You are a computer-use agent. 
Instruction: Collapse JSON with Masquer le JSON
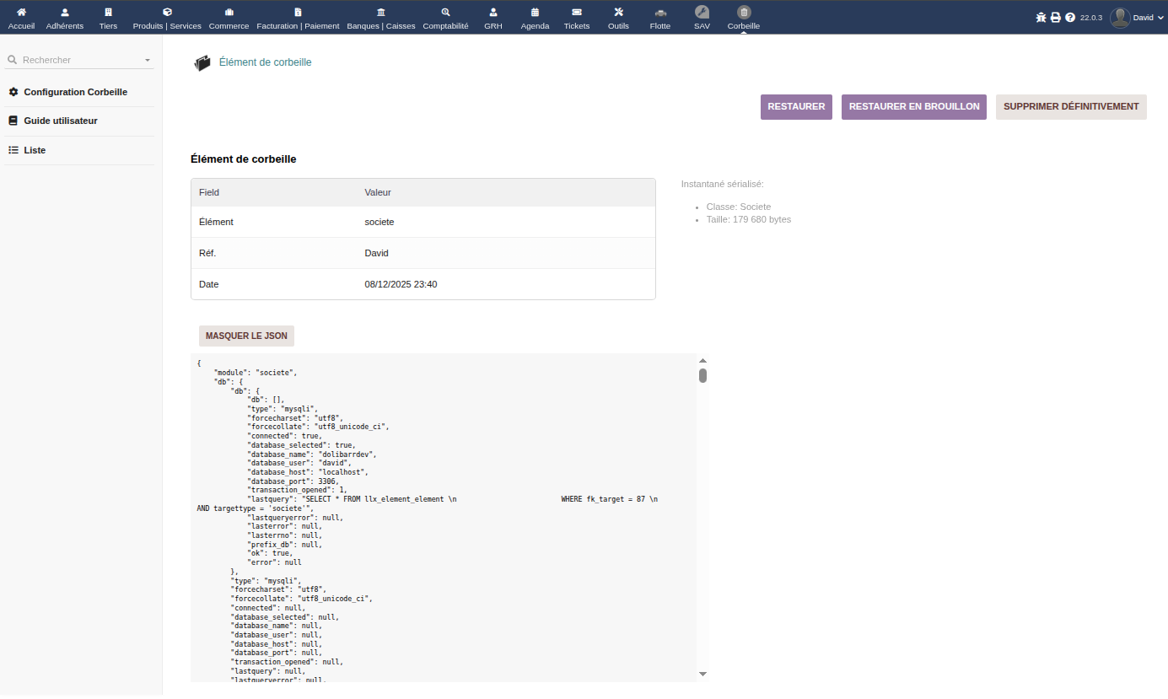(x=246, y=336)
